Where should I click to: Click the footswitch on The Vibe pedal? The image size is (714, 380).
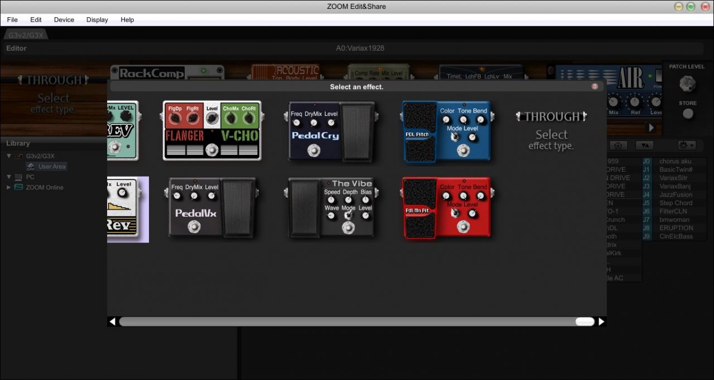tap(349, 227)
